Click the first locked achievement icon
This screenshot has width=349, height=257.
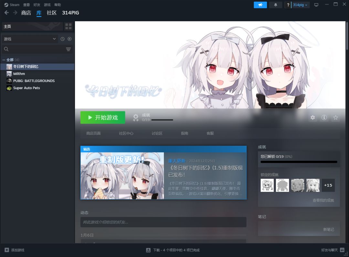(x=267, y=185)
